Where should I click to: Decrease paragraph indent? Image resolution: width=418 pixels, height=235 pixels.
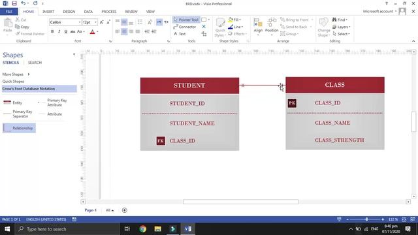[147, 31]
